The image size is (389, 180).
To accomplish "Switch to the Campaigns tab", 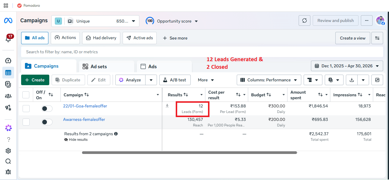I will (49, 66).
